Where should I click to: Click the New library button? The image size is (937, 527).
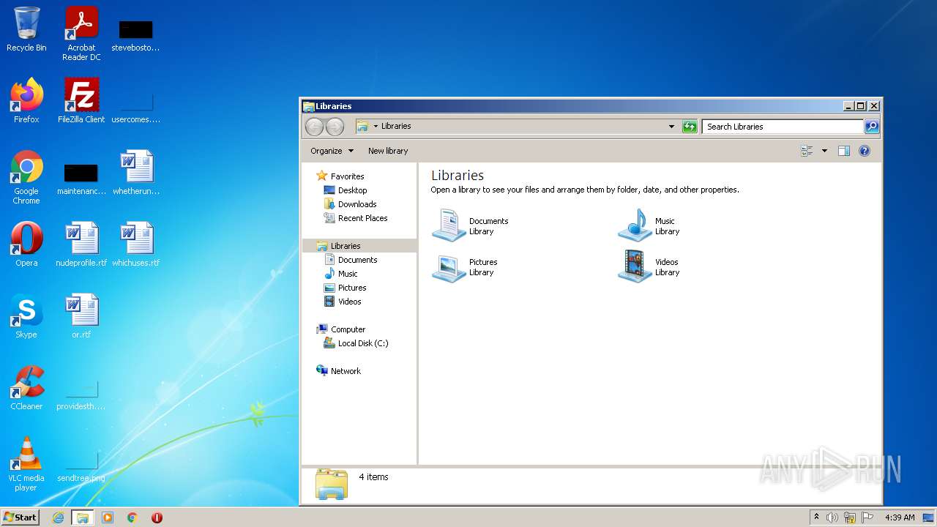point(388,151)
